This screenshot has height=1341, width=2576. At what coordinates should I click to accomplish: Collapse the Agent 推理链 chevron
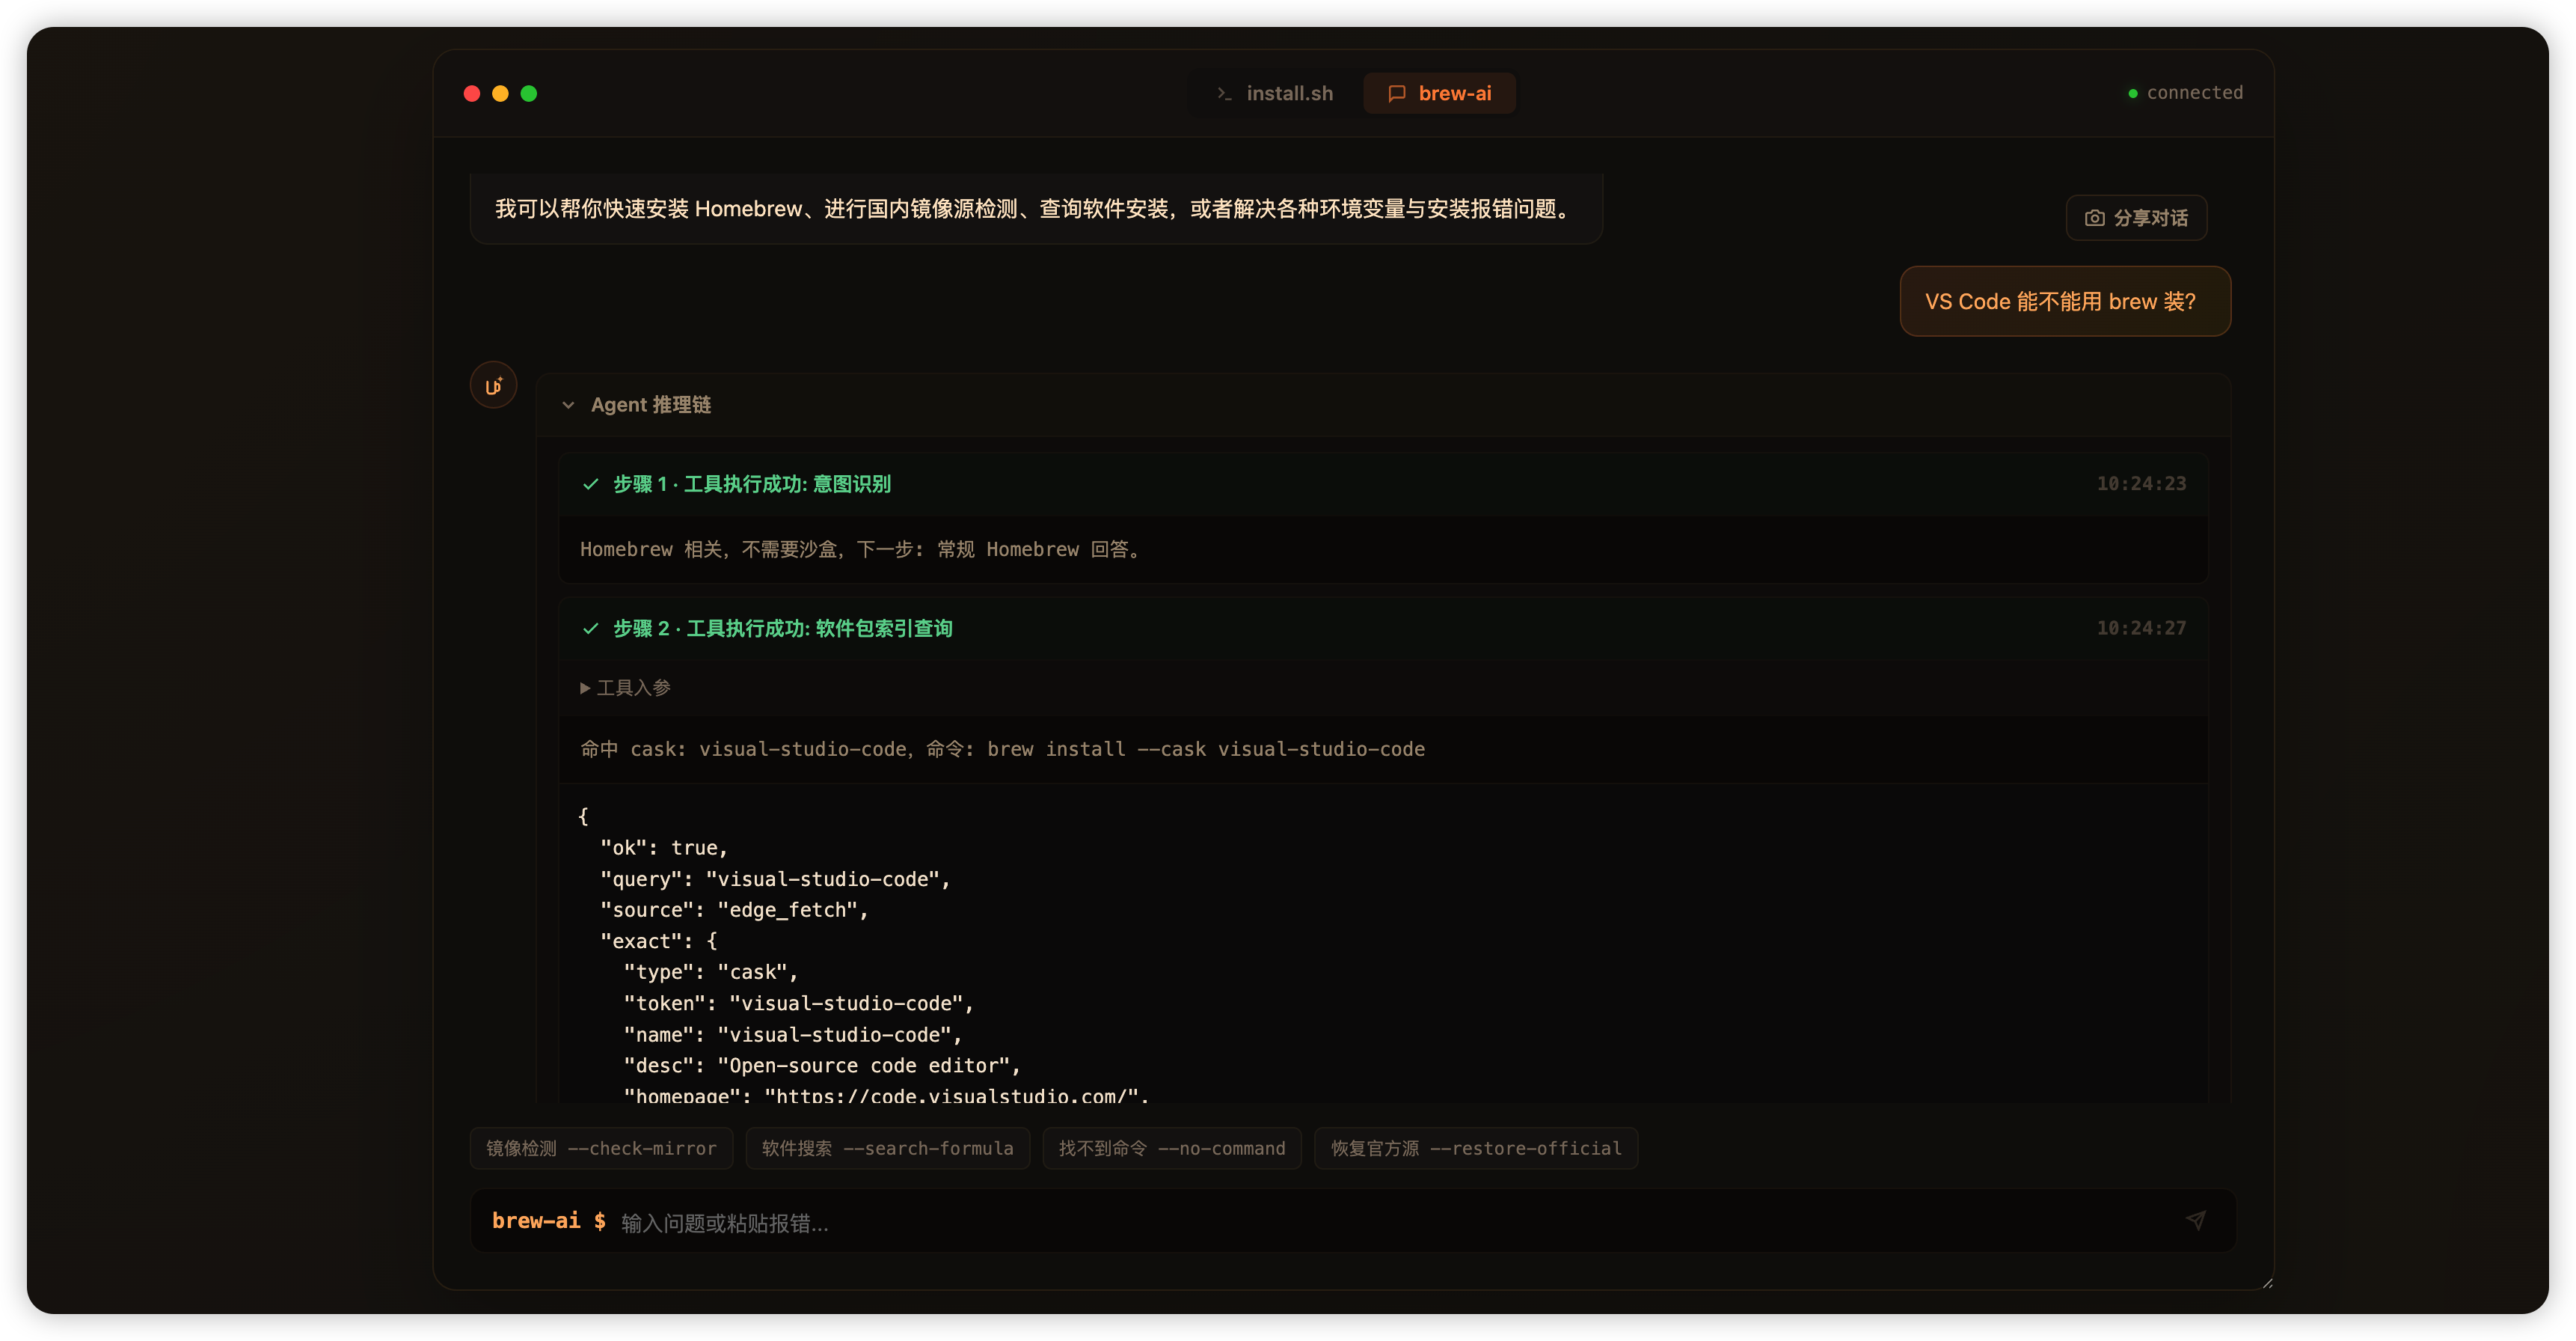tap(568, 406)
